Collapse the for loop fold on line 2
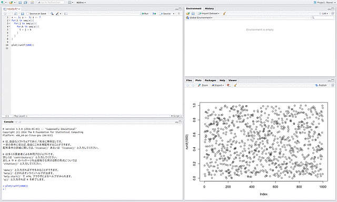The width and height of the screenshot is (337, 202). pos(9,21)
